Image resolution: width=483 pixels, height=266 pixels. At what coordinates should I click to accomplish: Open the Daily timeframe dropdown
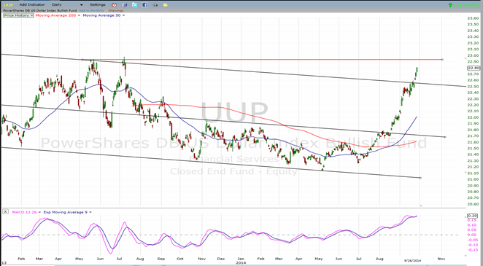click(67, 5)
